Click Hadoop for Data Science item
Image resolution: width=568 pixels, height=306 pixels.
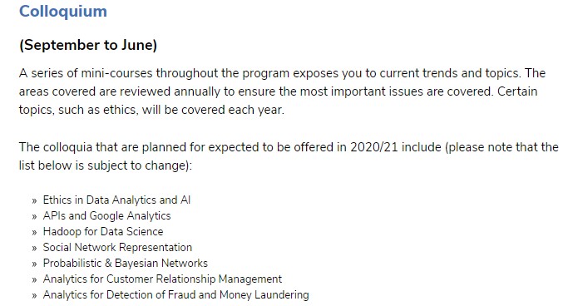coord(103,231)
